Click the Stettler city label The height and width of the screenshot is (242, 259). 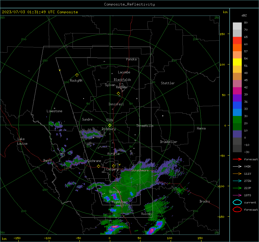point(168,83)
